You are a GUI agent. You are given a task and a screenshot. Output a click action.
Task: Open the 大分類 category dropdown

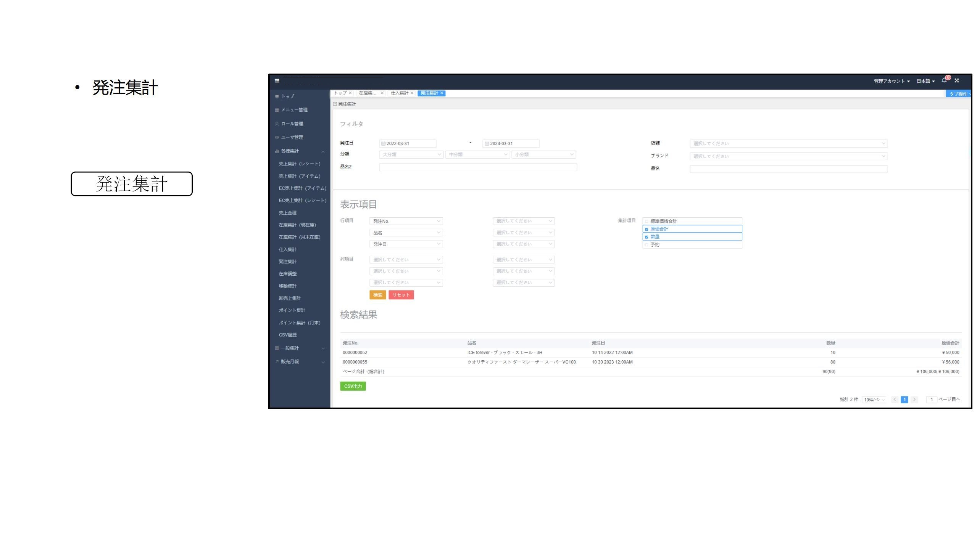click(411, 155)
